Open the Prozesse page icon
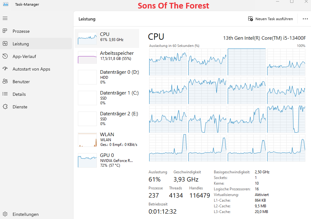 [x=5, y=31]
